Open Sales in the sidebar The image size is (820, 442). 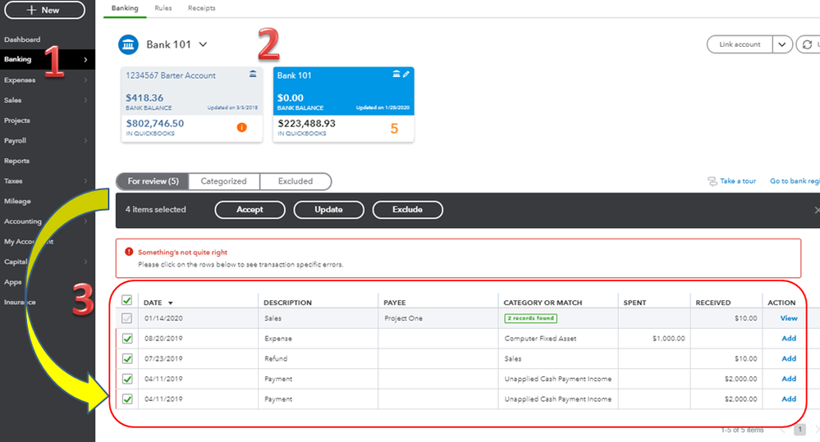13,100
